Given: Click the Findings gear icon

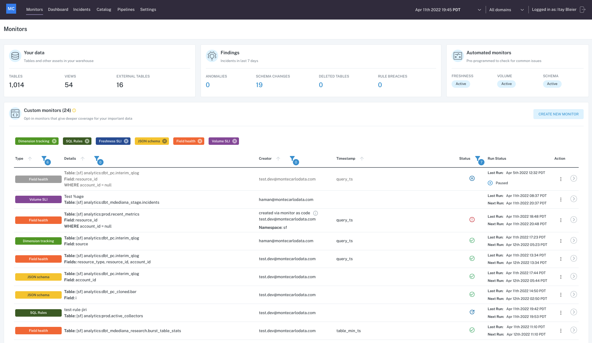Looking at the screenshot, I should click(212, 56).
